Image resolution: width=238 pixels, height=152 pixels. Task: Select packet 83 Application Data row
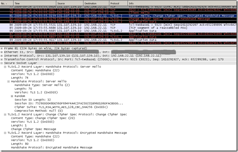point(118,22)
